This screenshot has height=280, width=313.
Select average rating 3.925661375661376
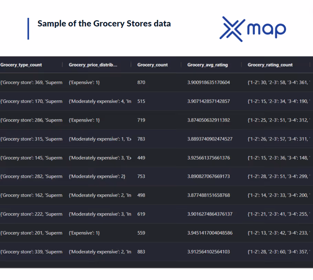209,158
